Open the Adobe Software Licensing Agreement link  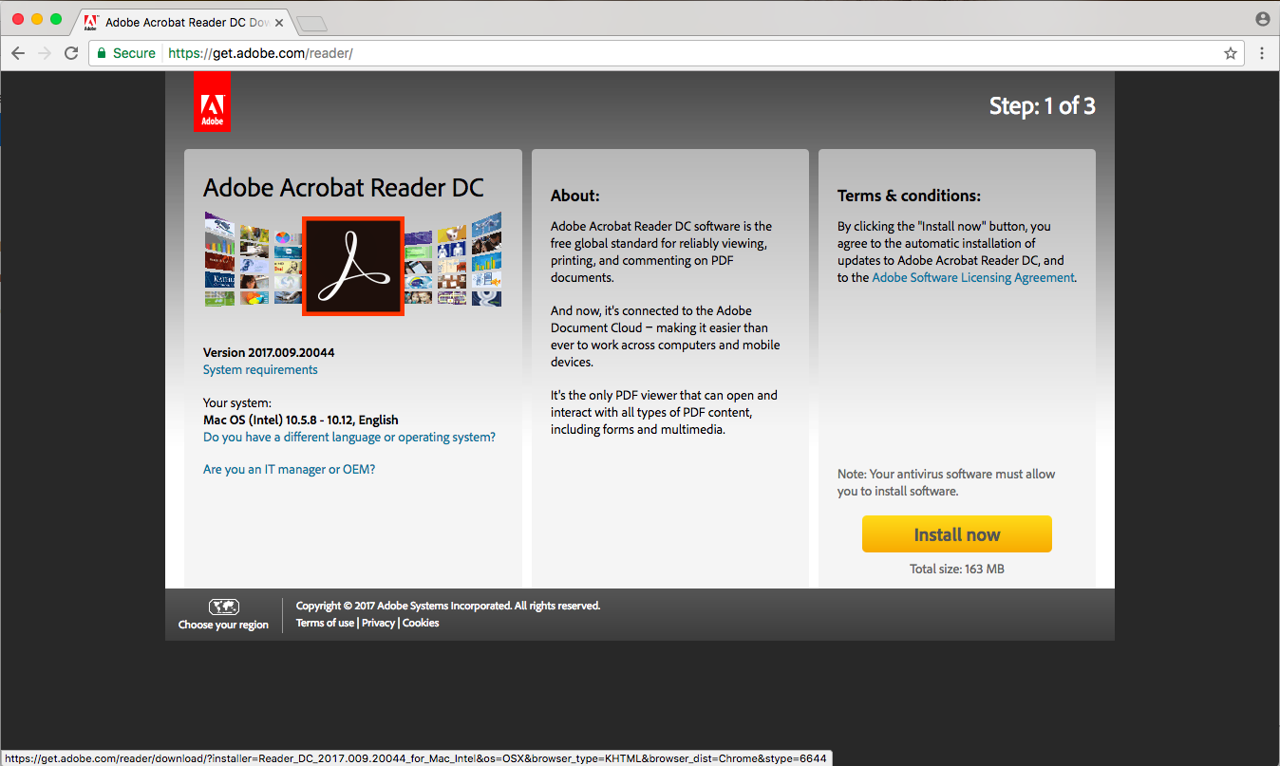pyautogui.click(x=973, y=278)
